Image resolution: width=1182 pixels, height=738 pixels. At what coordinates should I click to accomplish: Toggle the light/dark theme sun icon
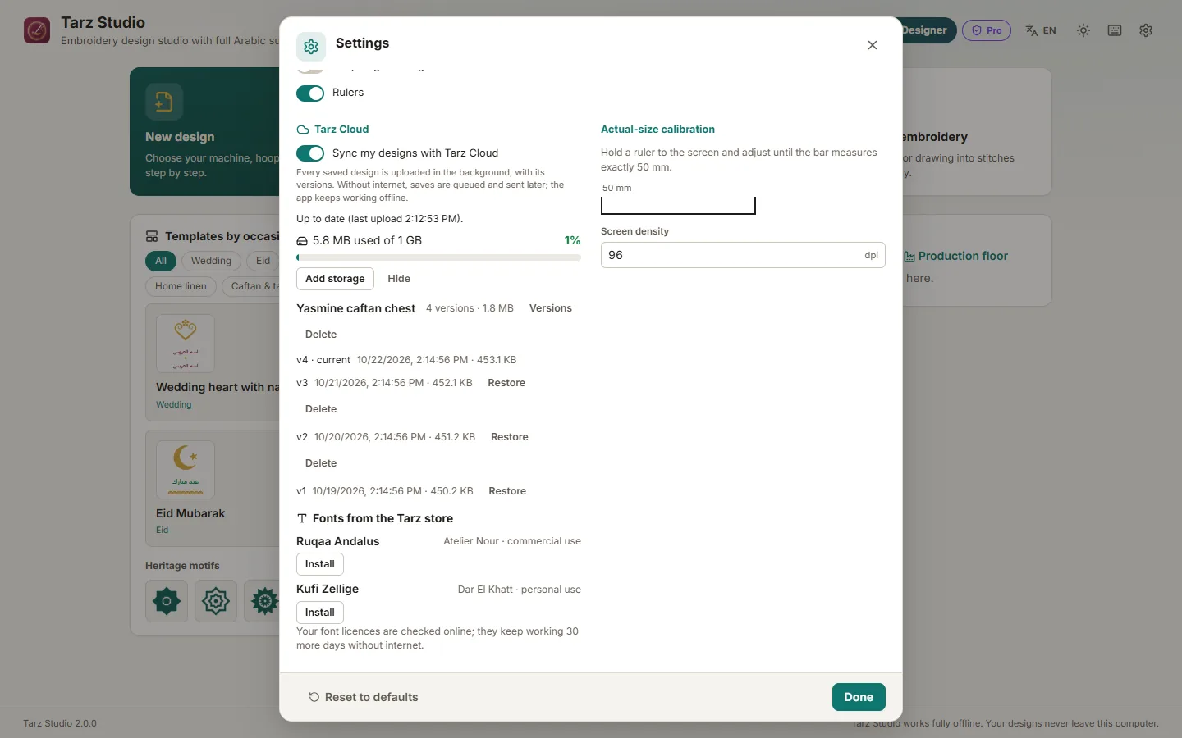[1083, 30]
